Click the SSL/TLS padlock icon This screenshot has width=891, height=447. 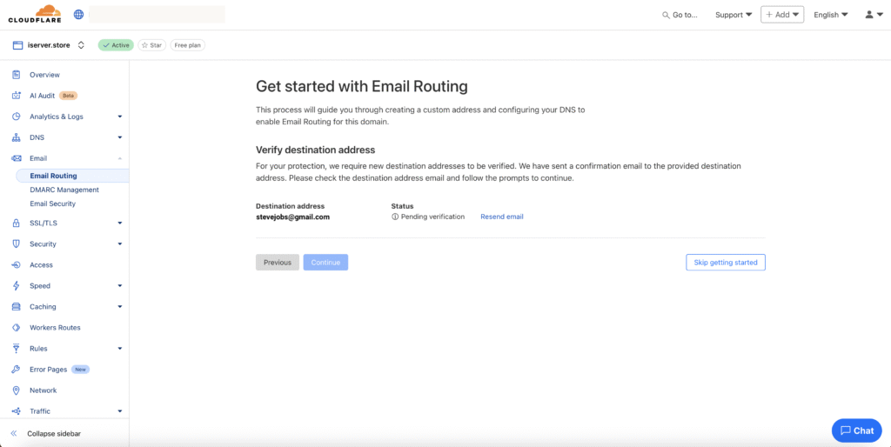tap(17, 223)
